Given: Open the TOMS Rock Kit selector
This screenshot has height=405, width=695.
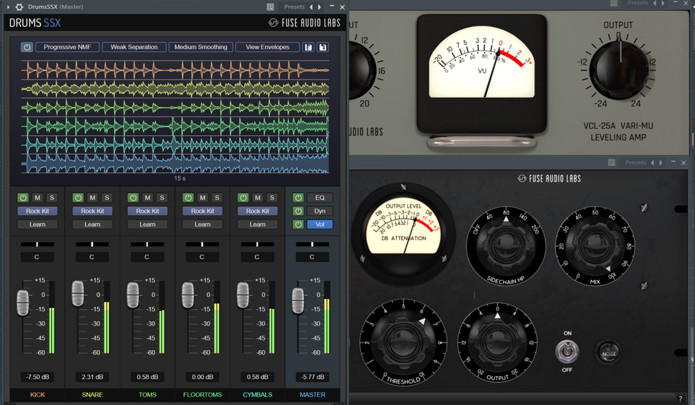Looking at the screenshot, I should 148,211.
